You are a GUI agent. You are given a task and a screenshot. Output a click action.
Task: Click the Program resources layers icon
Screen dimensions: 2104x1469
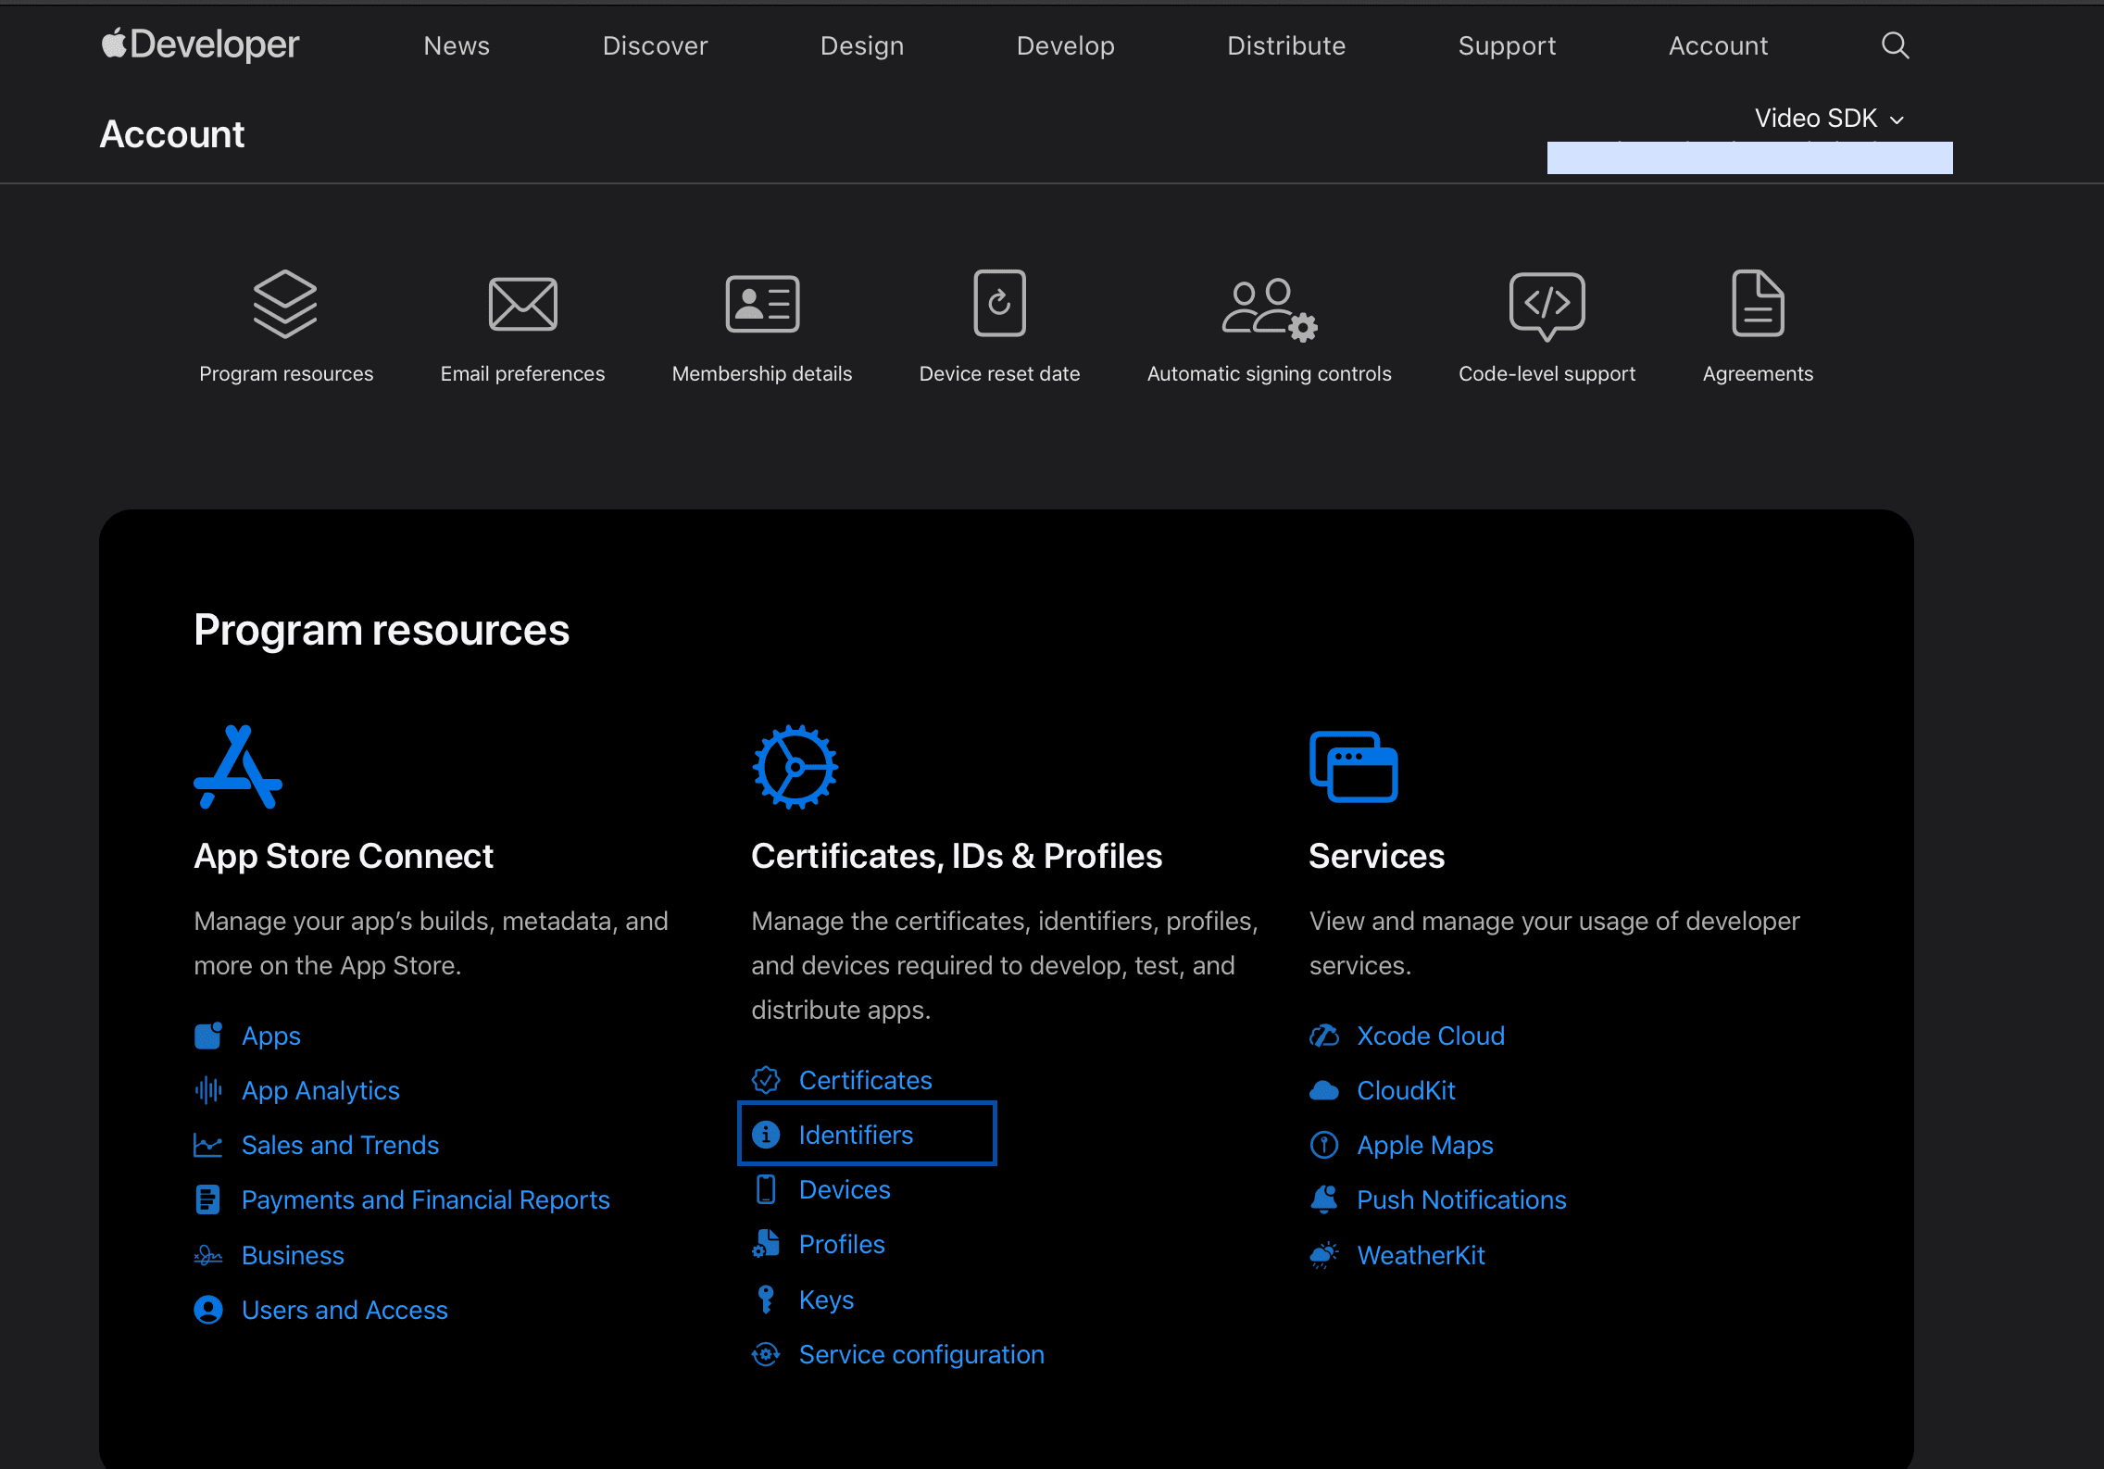[x=285, y=304]
